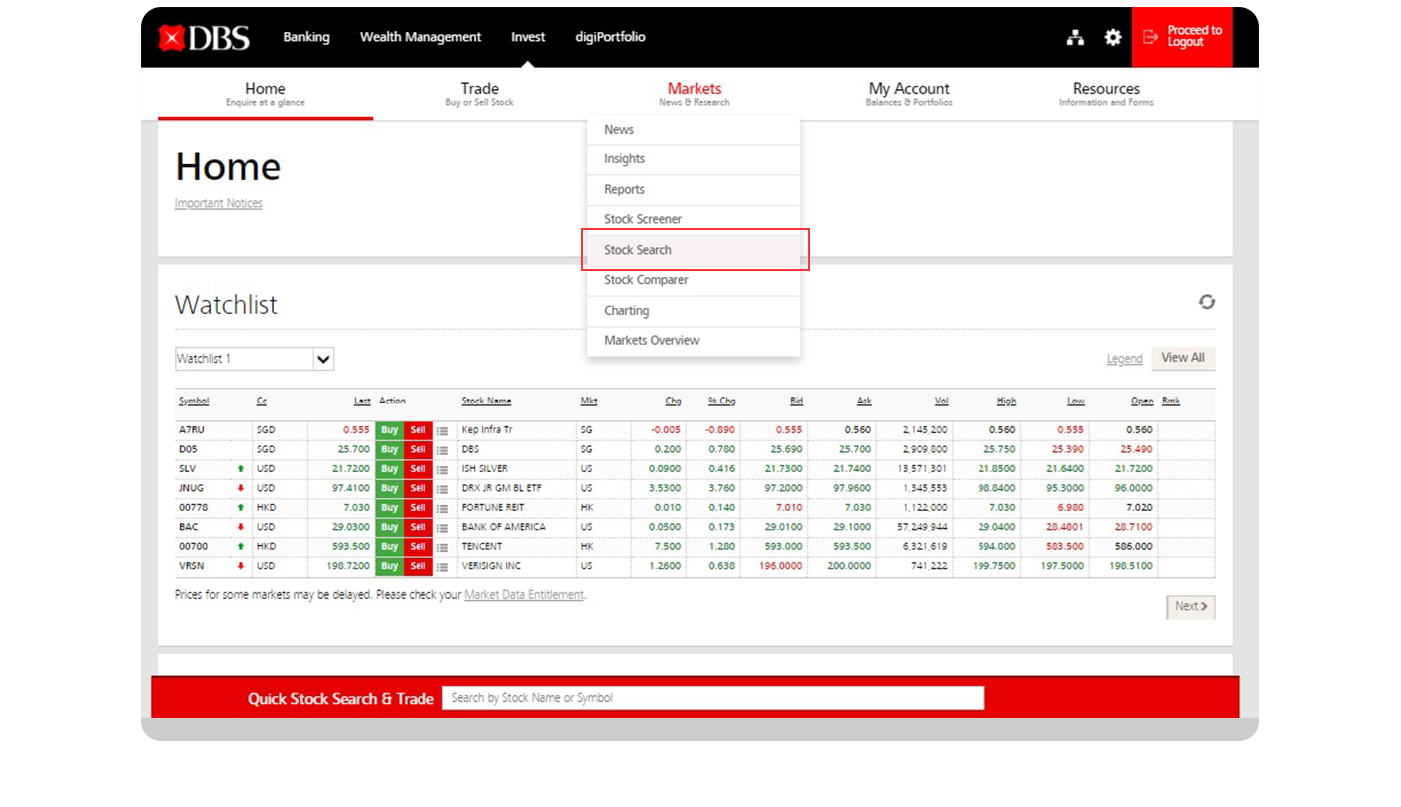Click Buy for 00700 TENCENT
Screen dimensions: 1401x807
click(x=389, y=547)
